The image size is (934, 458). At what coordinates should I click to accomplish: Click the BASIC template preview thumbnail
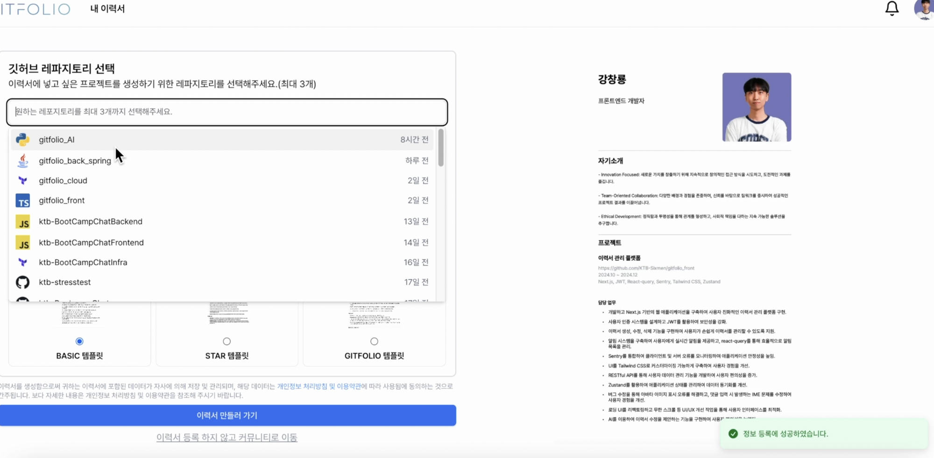click(80, 314)
